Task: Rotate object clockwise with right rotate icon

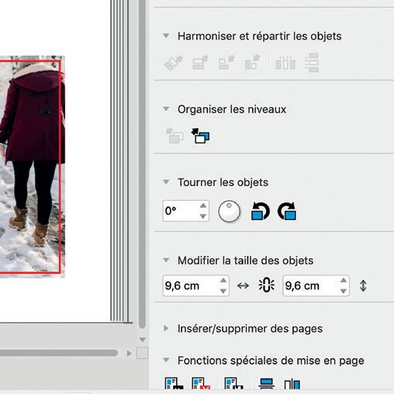Action: [x=287, y=211]
